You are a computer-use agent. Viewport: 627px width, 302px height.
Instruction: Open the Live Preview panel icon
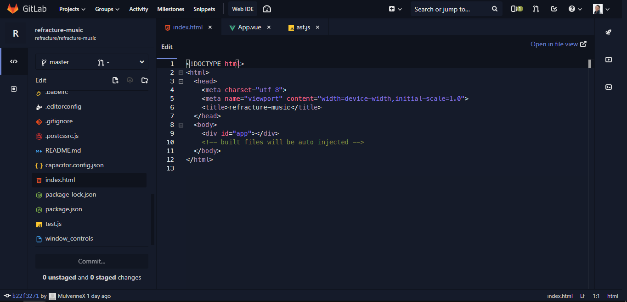point(608,60)
